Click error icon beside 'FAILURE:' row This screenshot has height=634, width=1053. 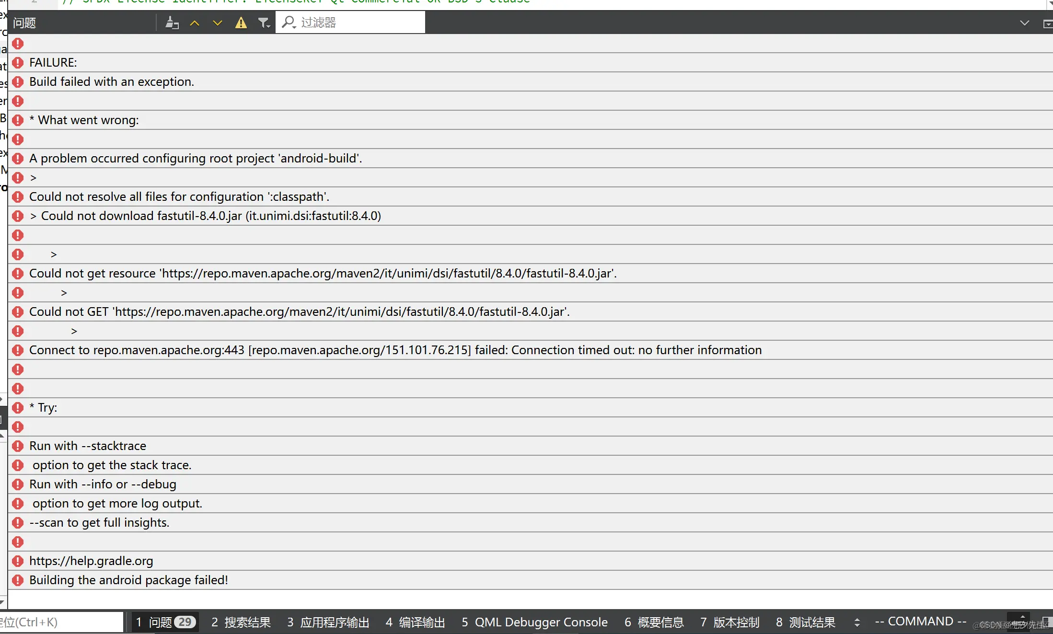[18, 63]
